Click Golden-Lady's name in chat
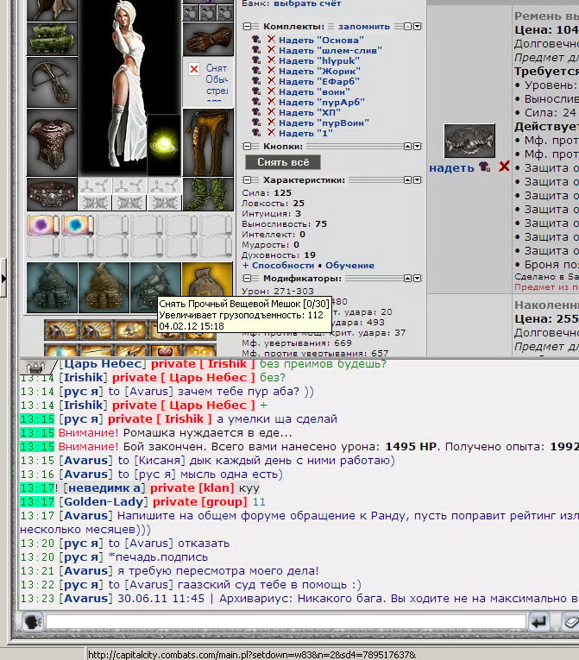579x660 pixels. [x=104, y=502]
